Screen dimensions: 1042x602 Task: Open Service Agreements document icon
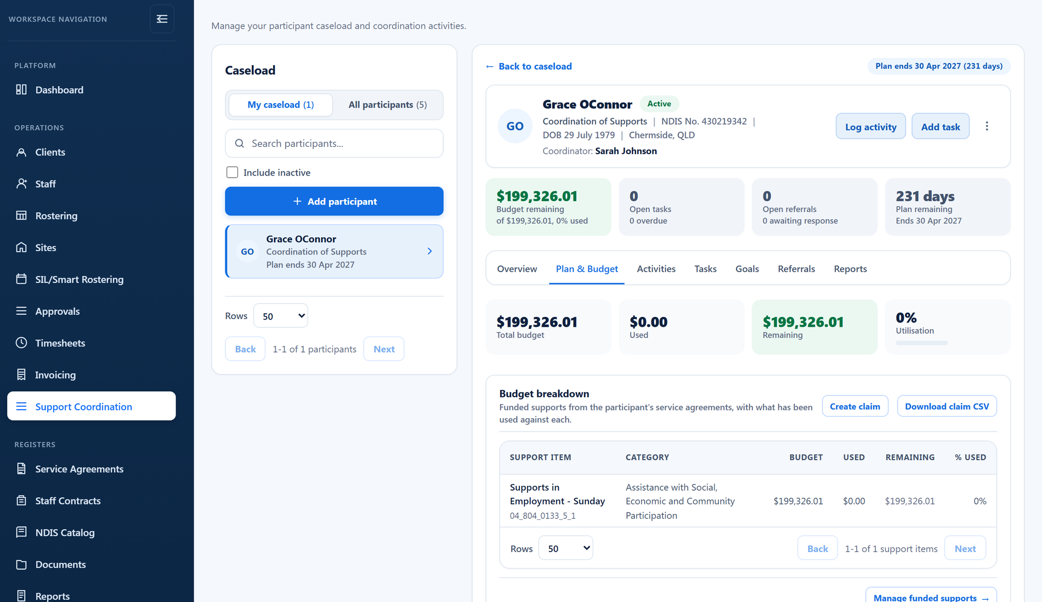pos(21,469)
